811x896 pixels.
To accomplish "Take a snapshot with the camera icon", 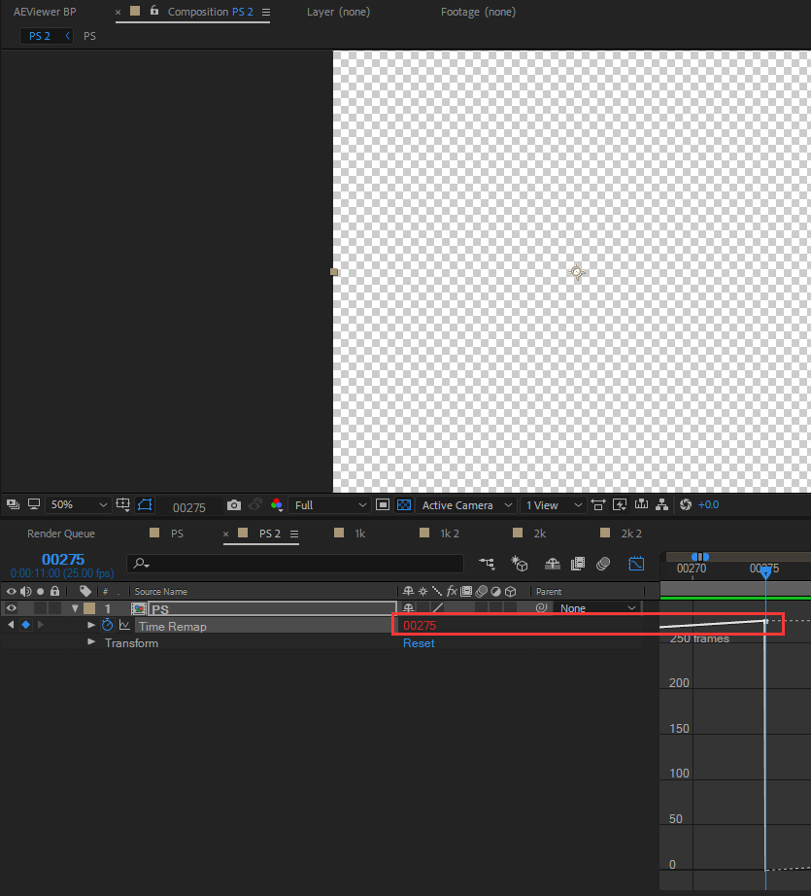I will coord(234,505).
